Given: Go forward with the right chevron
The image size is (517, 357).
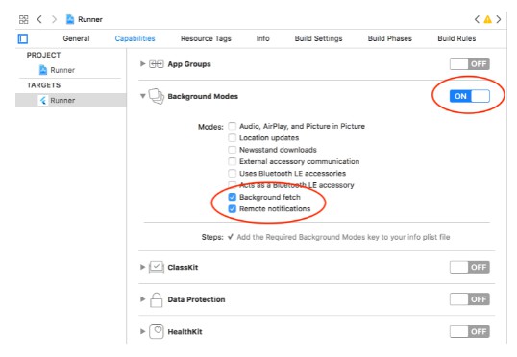Looking at the screenshot, I should click(x=54, y=19).
